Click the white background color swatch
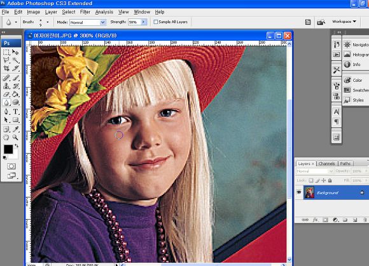The height and width of the screenshot is (266, 369). (15, 156)
